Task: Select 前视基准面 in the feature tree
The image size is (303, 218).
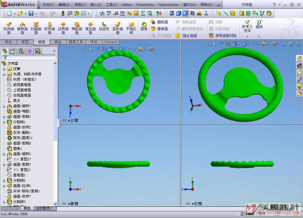Action: pyautogui.click(x=22, y=85)
